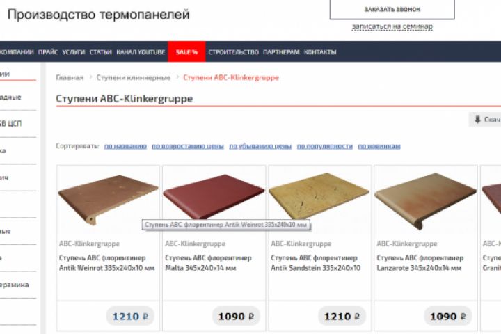
Task: Go to Главная breadcrumb
Action: point(70,78)
